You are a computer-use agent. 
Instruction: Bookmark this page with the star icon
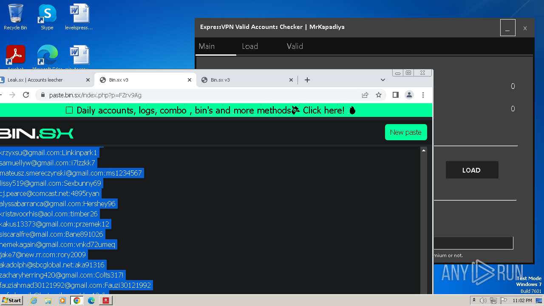pyautogui.click(x=379, y=95)
